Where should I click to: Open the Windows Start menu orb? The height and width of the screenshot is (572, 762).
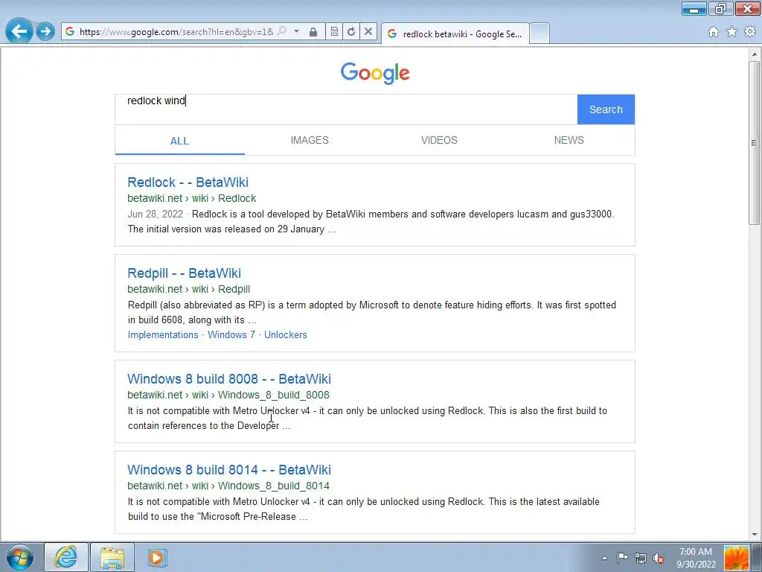tap(20, 557)
